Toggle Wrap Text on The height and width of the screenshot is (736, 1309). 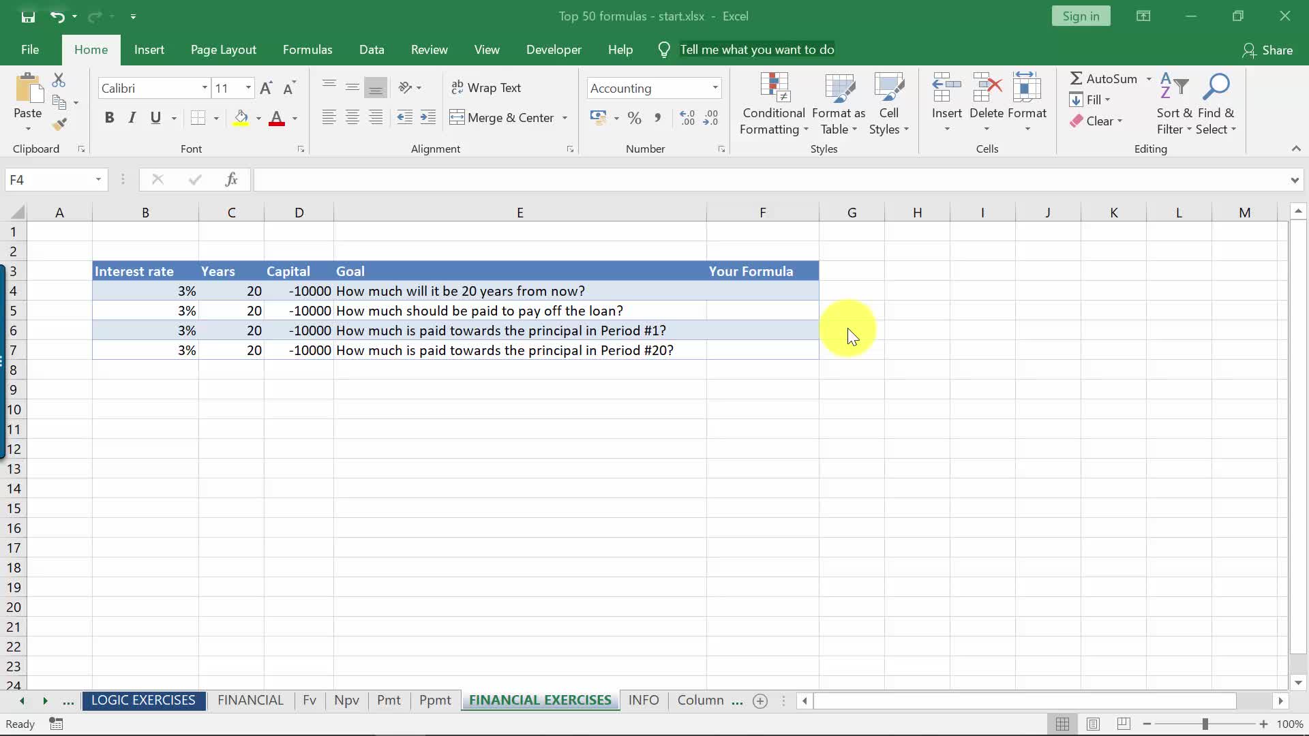(x=486, y=88)
